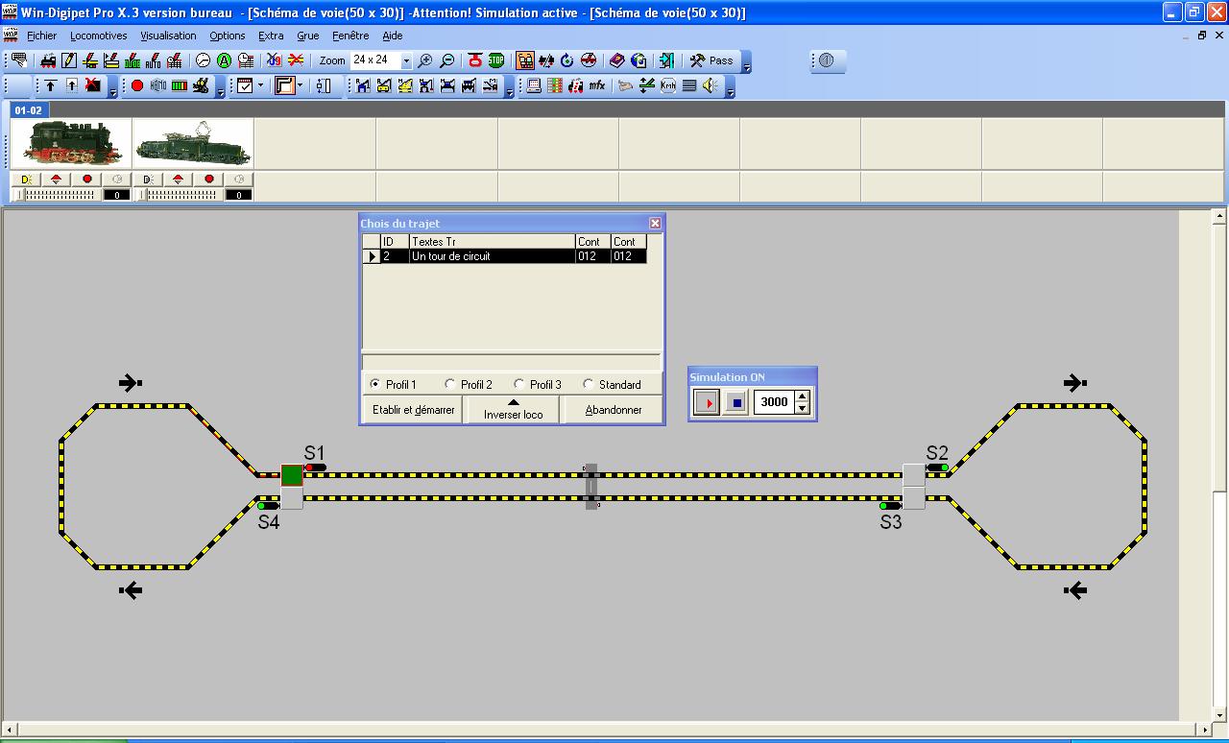Increase the 3000 value with the up stepper
This screenshot has width=1229, height=743.
803,396
